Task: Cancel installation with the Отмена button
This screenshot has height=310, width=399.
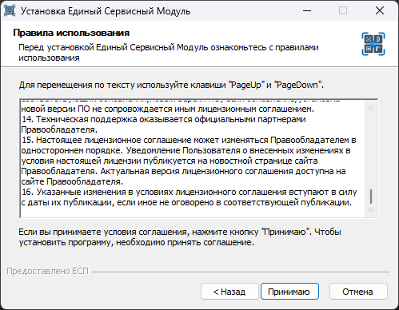Action: (x=358, y=292)
